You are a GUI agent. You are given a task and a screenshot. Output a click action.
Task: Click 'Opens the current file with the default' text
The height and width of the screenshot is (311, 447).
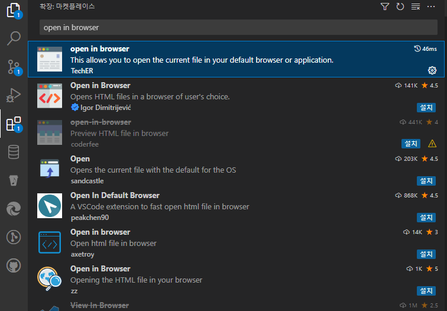pyautogui.click(x=153, y=170)
